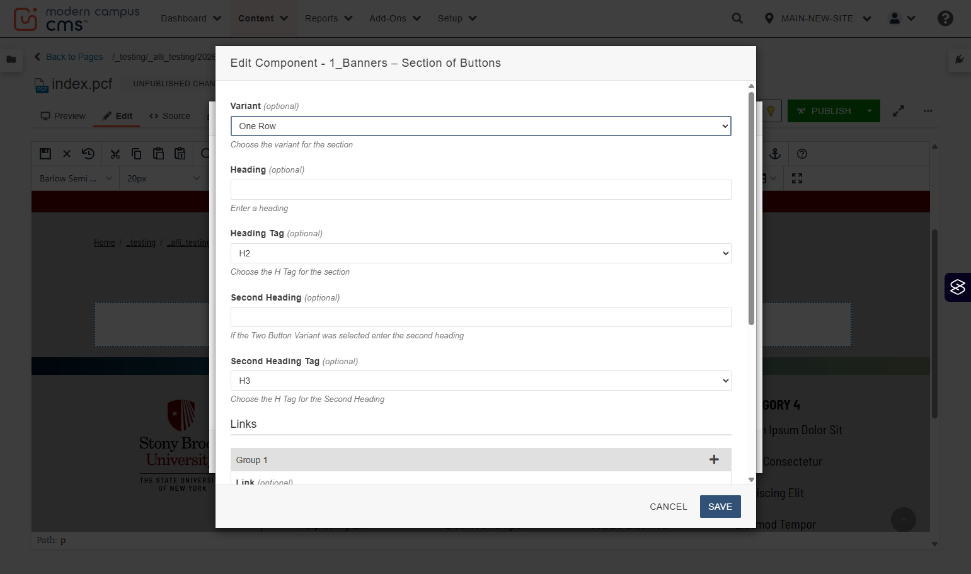Image resolution: width=971 pixels, height=574 pixels.
Task: Click the anchor icon in toolbar
Action: point(775,154)
